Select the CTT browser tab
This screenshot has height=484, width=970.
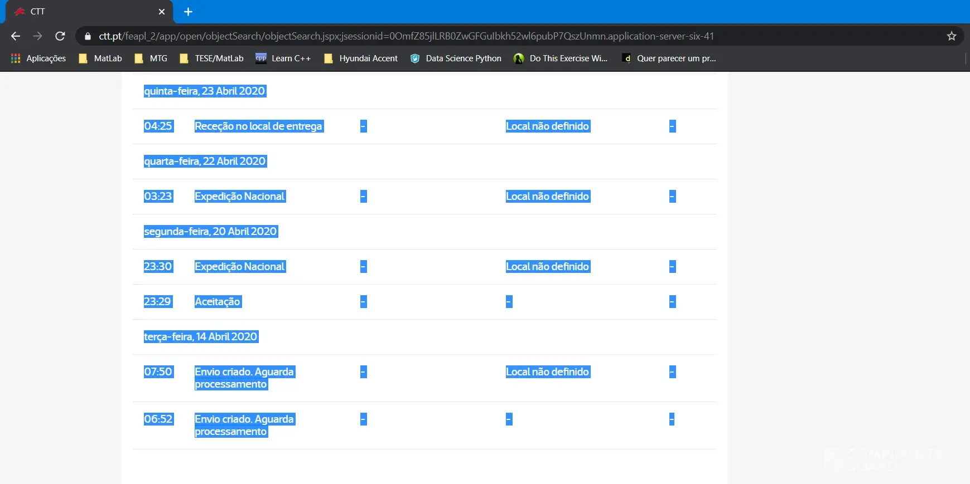pyautogui.click(x=84, y=12)
